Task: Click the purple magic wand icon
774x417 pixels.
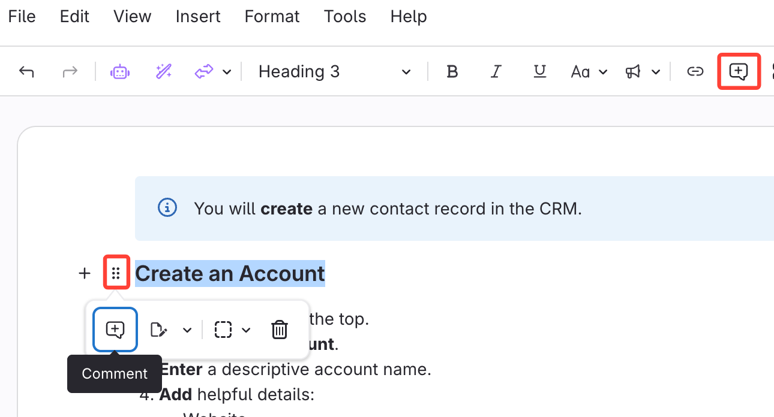Action: (x=164, y=72)
